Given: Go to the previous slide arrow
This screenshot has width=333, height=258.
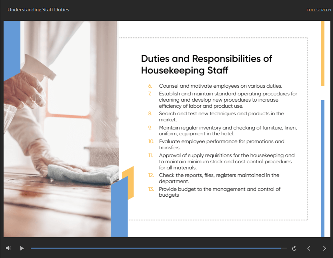Looking at the screenshot, I should tap(309, 248).
